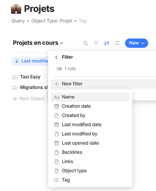Image resolution: width=156 pixels, height=191 pixels.
Task: Click the Query label in header
Action: (18, 21)
